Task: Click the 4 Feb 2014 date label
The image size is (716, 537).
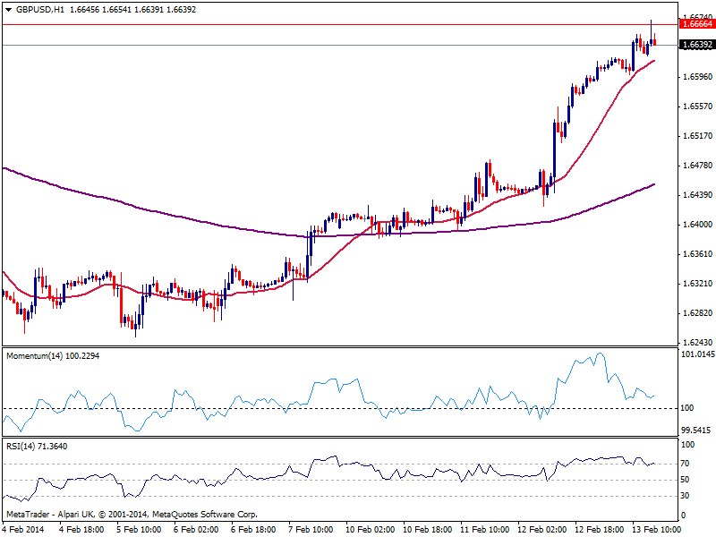Action: click(24, 529)
